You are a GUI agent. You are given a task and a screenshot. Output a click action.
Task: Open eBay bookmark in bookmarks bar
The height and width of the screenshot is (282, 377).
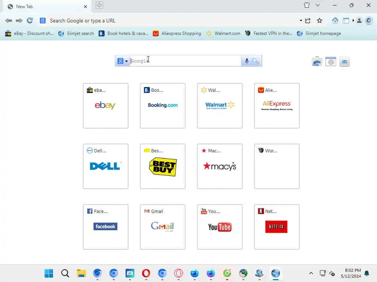click(29, 33)
